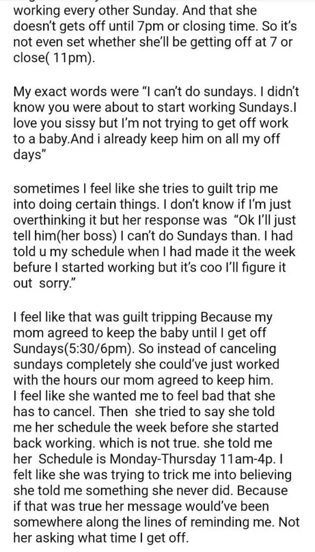The height and width of the screenshot is (552, 315).
Task: Click the line "somewhere along the lines of reminding"
Action: click(157, 523)
